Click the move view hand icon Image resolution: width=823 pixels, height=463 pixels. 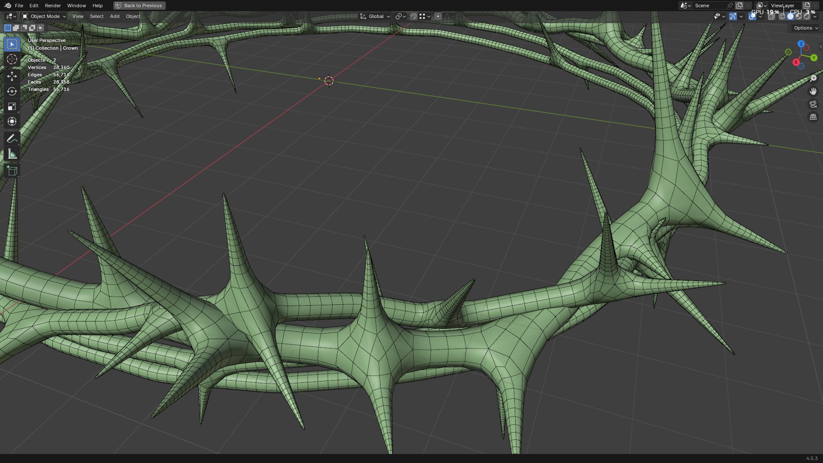(813, 91)
